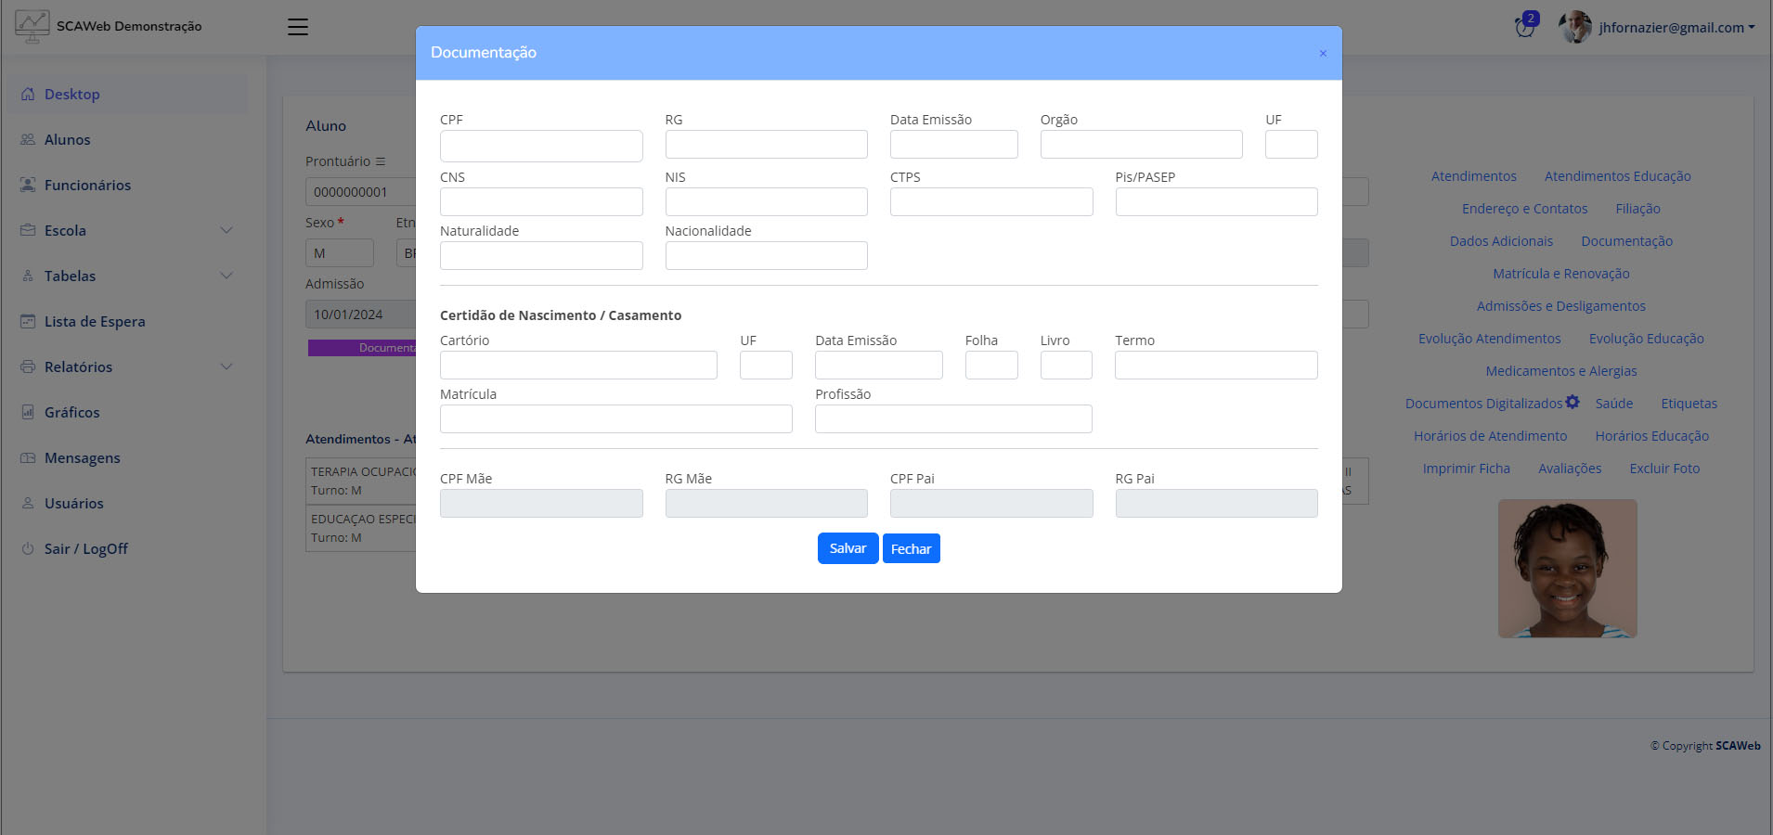
Task: Click the Desktop home icon in sidebar
Action: coord(28,95)
